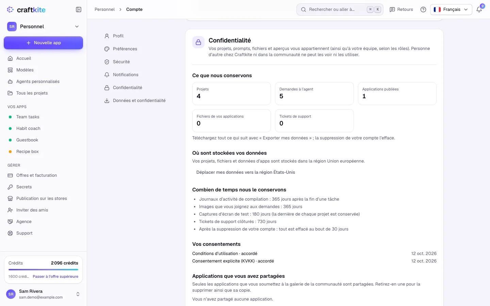Viewport: 490px width, 306px height.
Task: Click the Tickets de support card
Action: point(314,121)
